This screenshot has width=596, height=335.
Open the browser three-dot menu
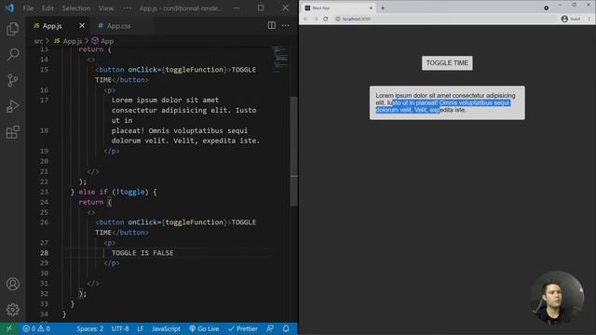tap(589, 19)
